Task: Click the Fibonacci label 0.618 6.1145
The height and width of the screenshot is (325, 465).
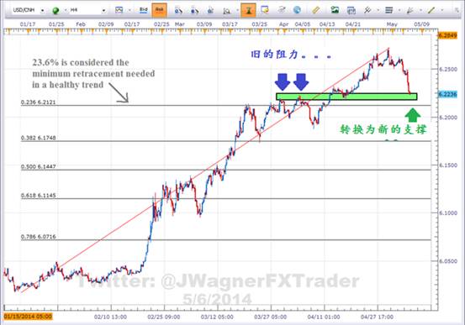Action: 38,195
